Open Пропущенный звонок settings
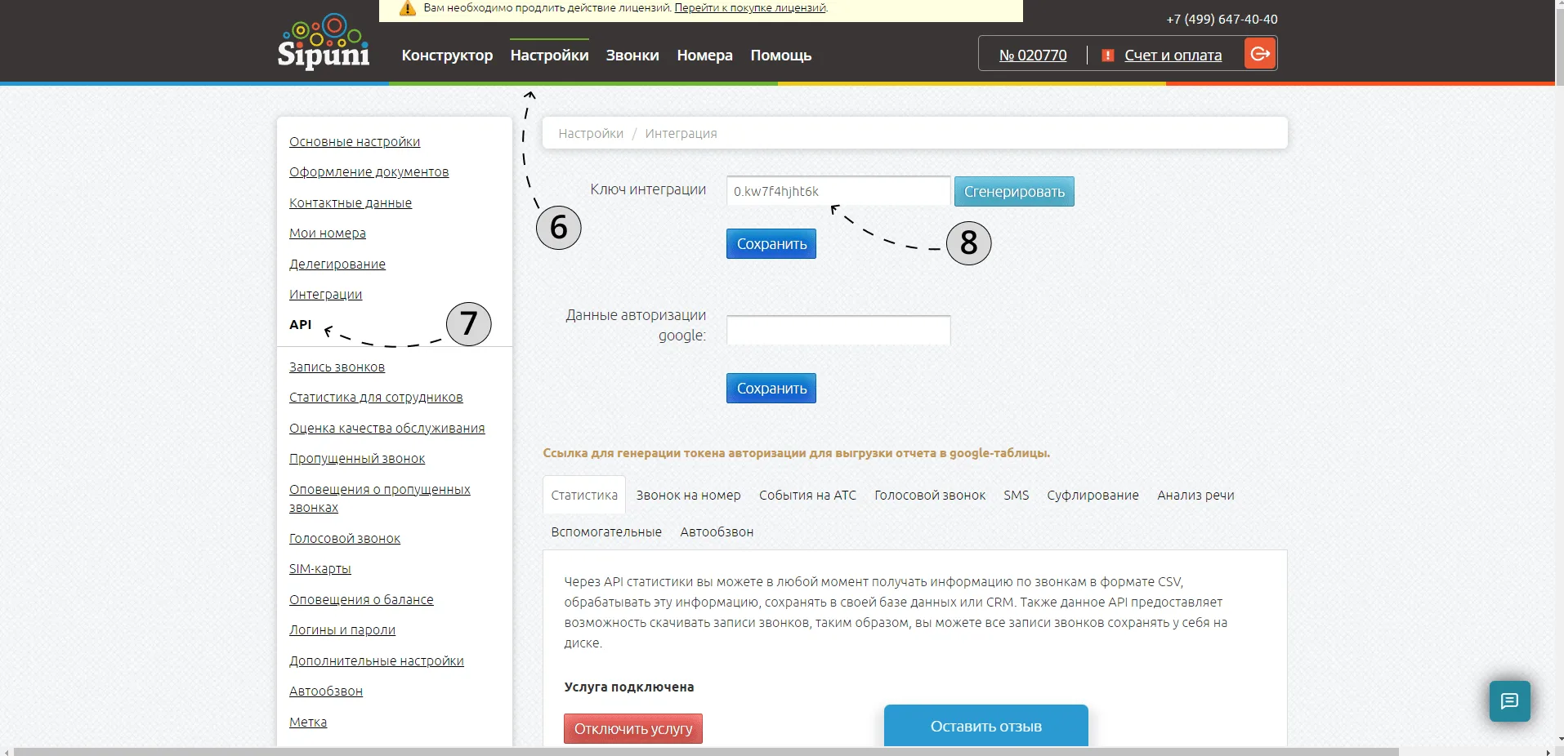Image resolution: width=1564 pixels, height=756 pixels. click(357, 459)
